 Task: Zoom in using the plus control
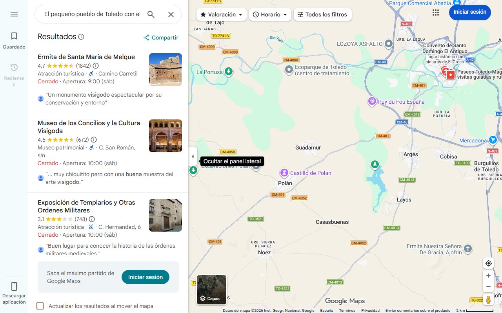[x=488, y=275]
